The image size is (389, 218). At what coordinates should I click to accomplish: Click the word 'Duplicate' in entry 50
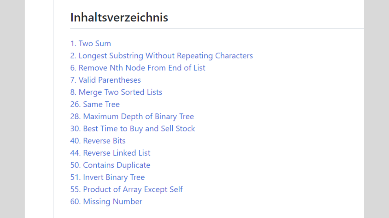point(133,165)
